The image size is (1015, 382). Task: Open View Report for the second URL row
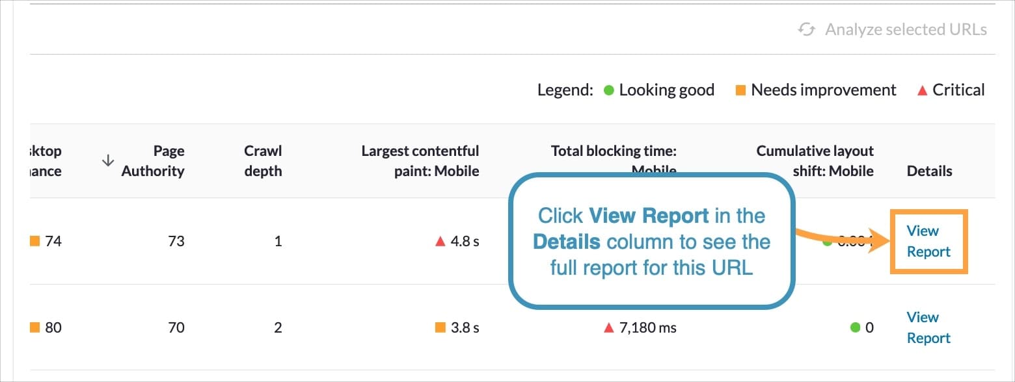point(928,327)
